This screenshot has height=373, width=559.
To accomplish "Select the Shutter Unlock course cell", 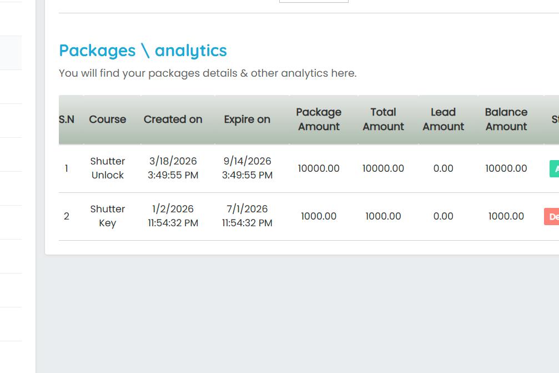I will (108, 168).
